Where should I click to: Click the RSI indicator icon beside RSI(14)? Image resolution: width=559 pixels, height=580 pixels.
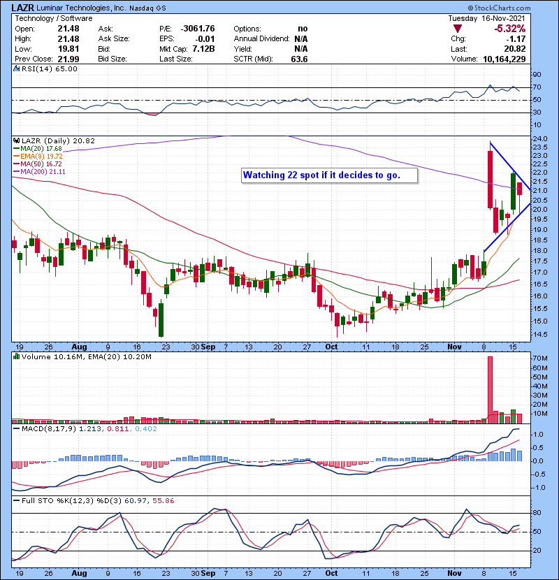pyautogui.click(x=16, y=68)
